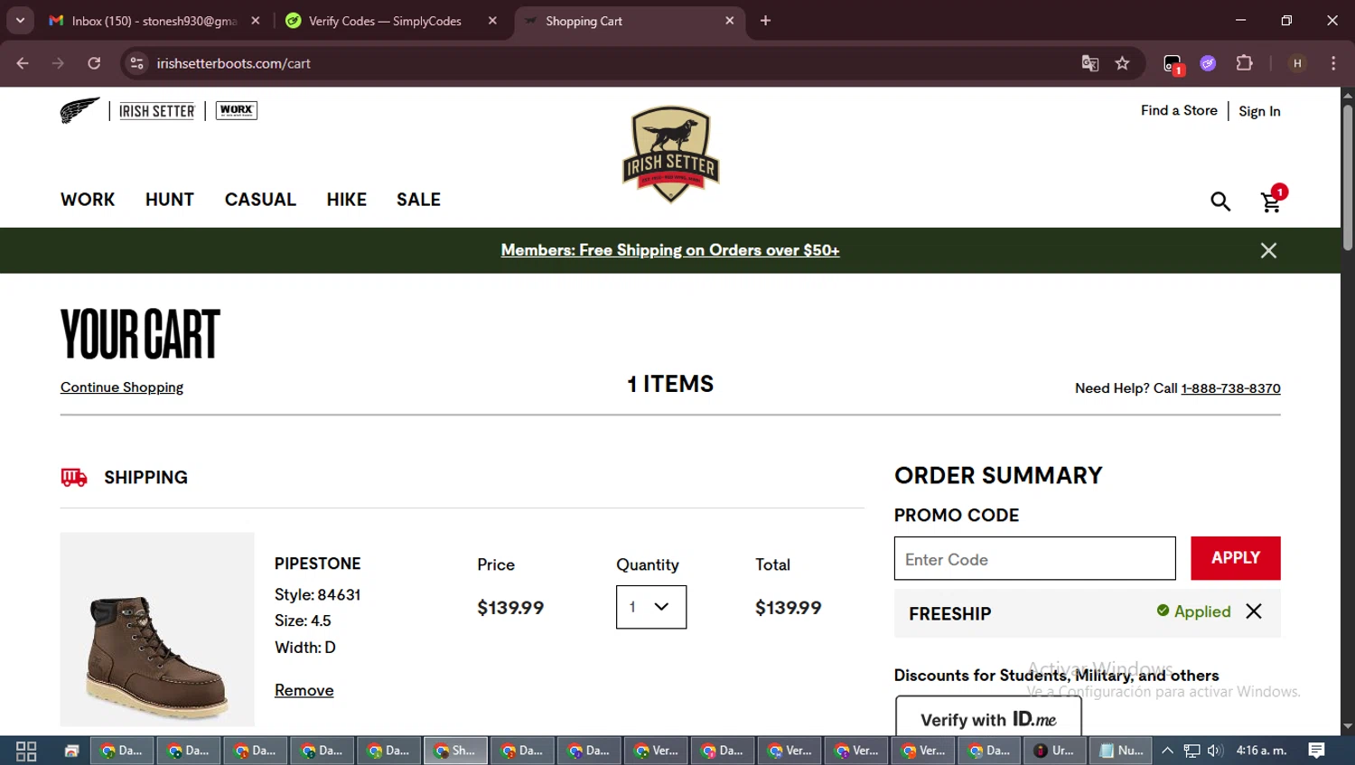Click Verify with ID.me button
The width and height of the screenshot is (1355, 765).
click(988, 717)
